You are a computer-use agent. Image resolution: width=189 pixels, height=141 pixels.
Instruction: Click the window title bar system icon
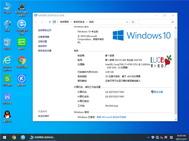(x=35, y=15)
